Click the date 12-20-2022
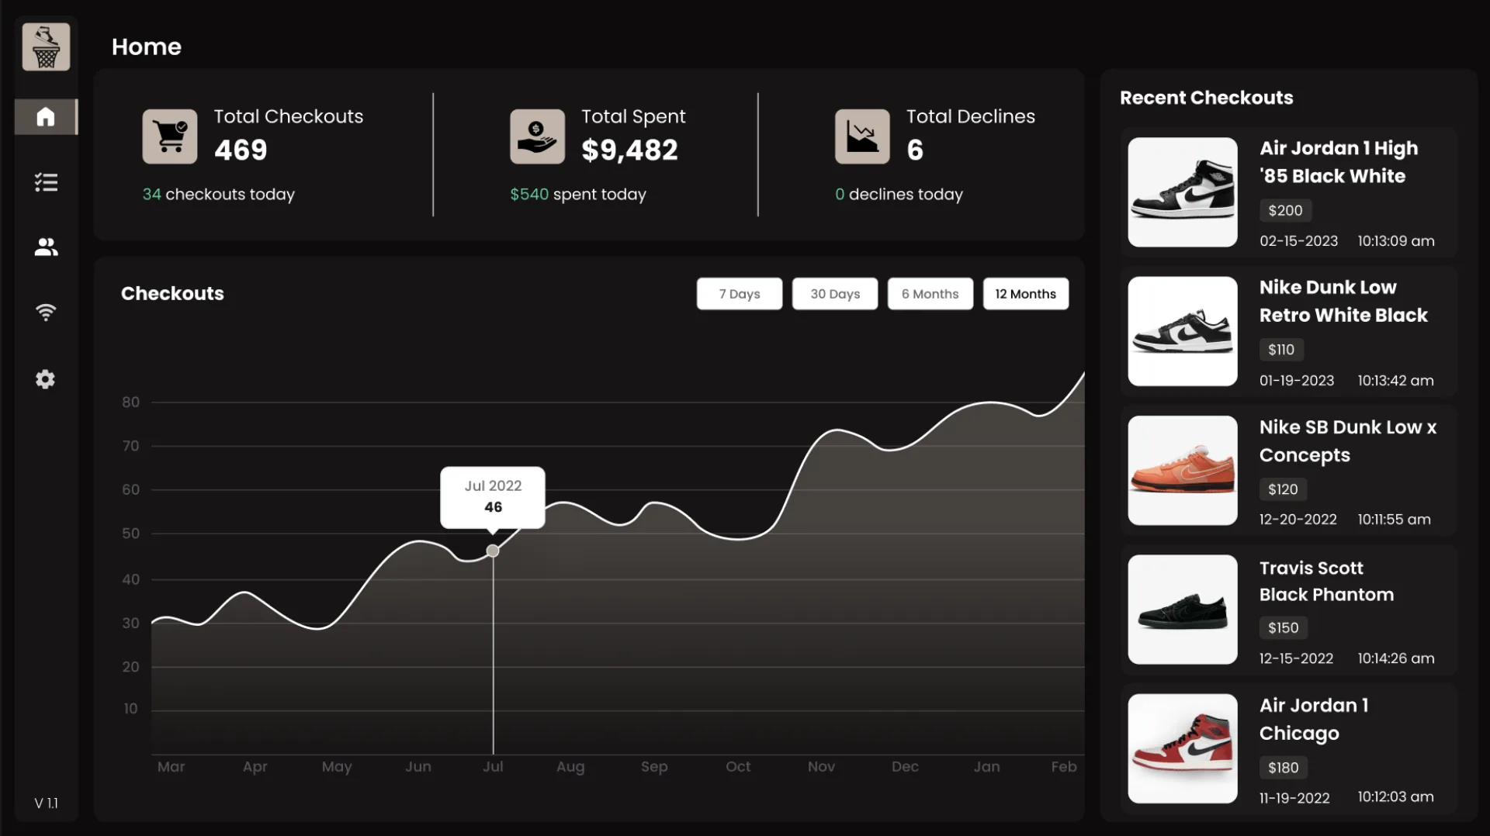 pyautogui.click(x=1298, y=520)
